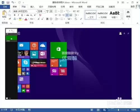This screenshot has height=112, width=140.
Task: Open the 文件 menu tab
Action: pyautogui.click(x=5, y=7)
